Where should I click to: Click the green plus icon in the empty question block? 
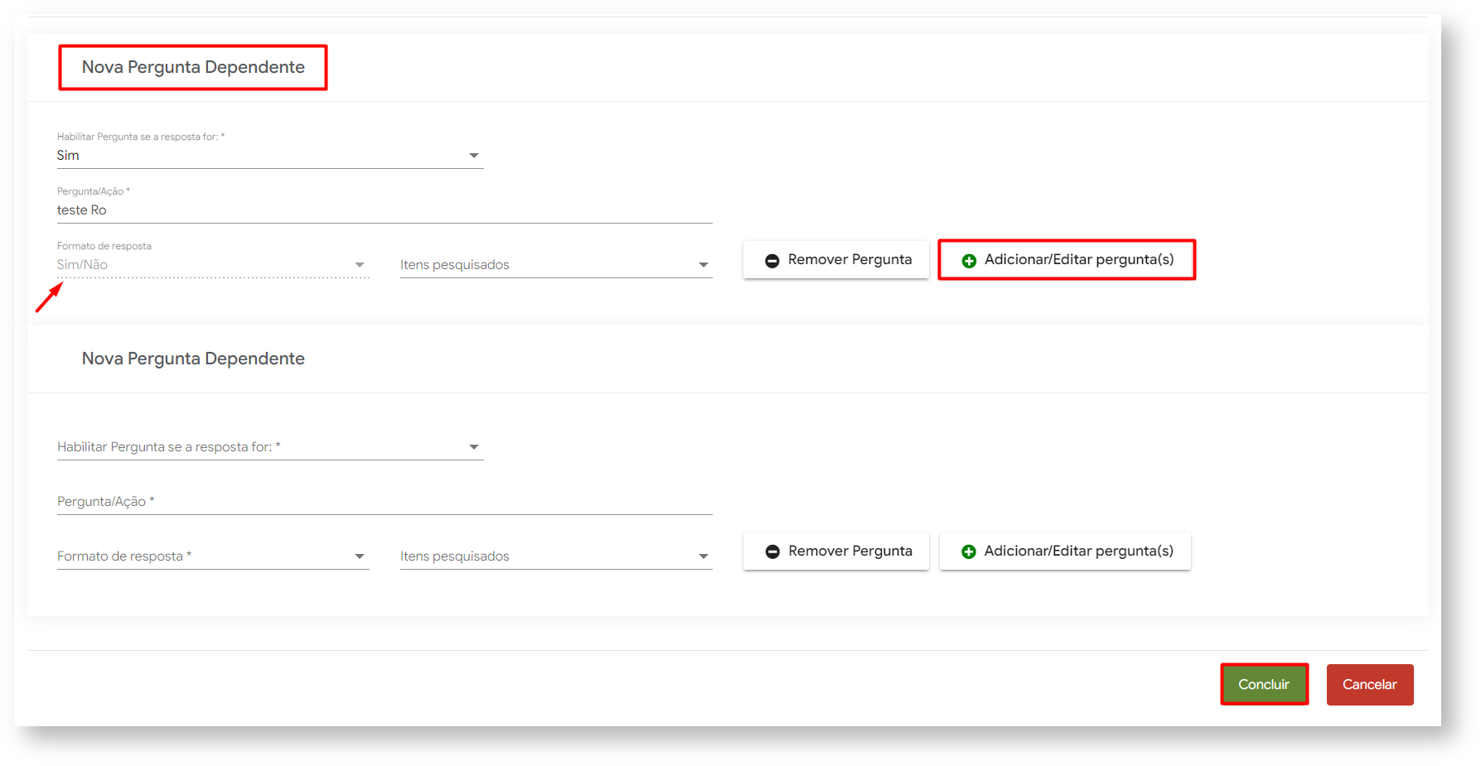click(x=968, y=552)
